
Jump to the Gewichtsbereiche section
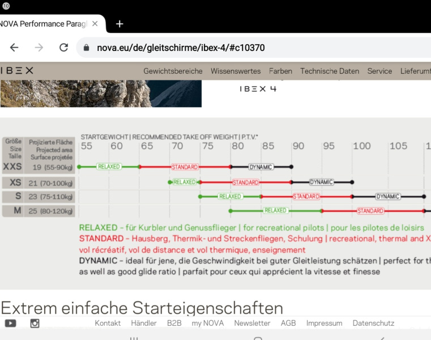tap(173, 71)
